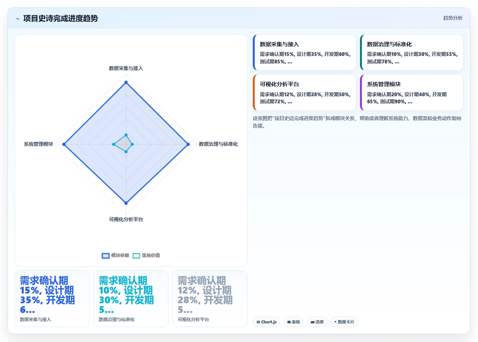478x342 pixels.
Task: Click the icon inside the Chart.js chip
Action: point(258,322)
